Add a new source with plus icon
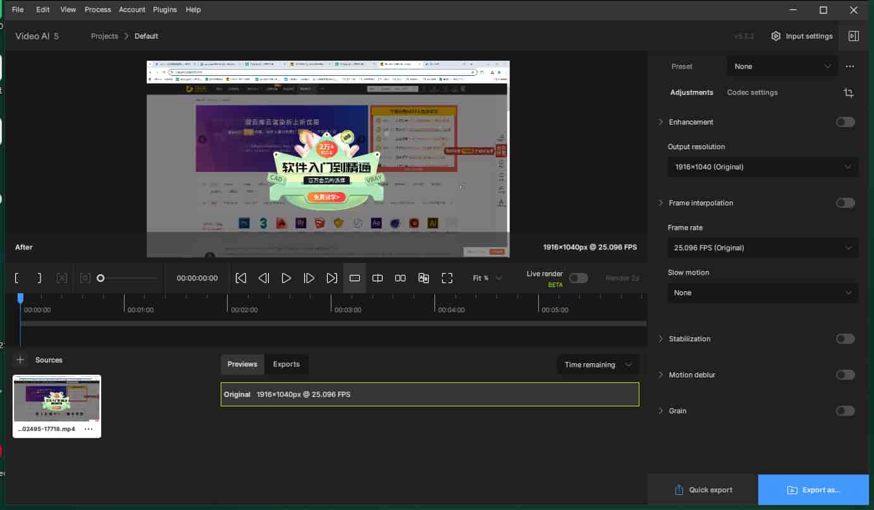The height and width of the screenshot is (510, 874). pyautogui.click(x=20, y=360)
